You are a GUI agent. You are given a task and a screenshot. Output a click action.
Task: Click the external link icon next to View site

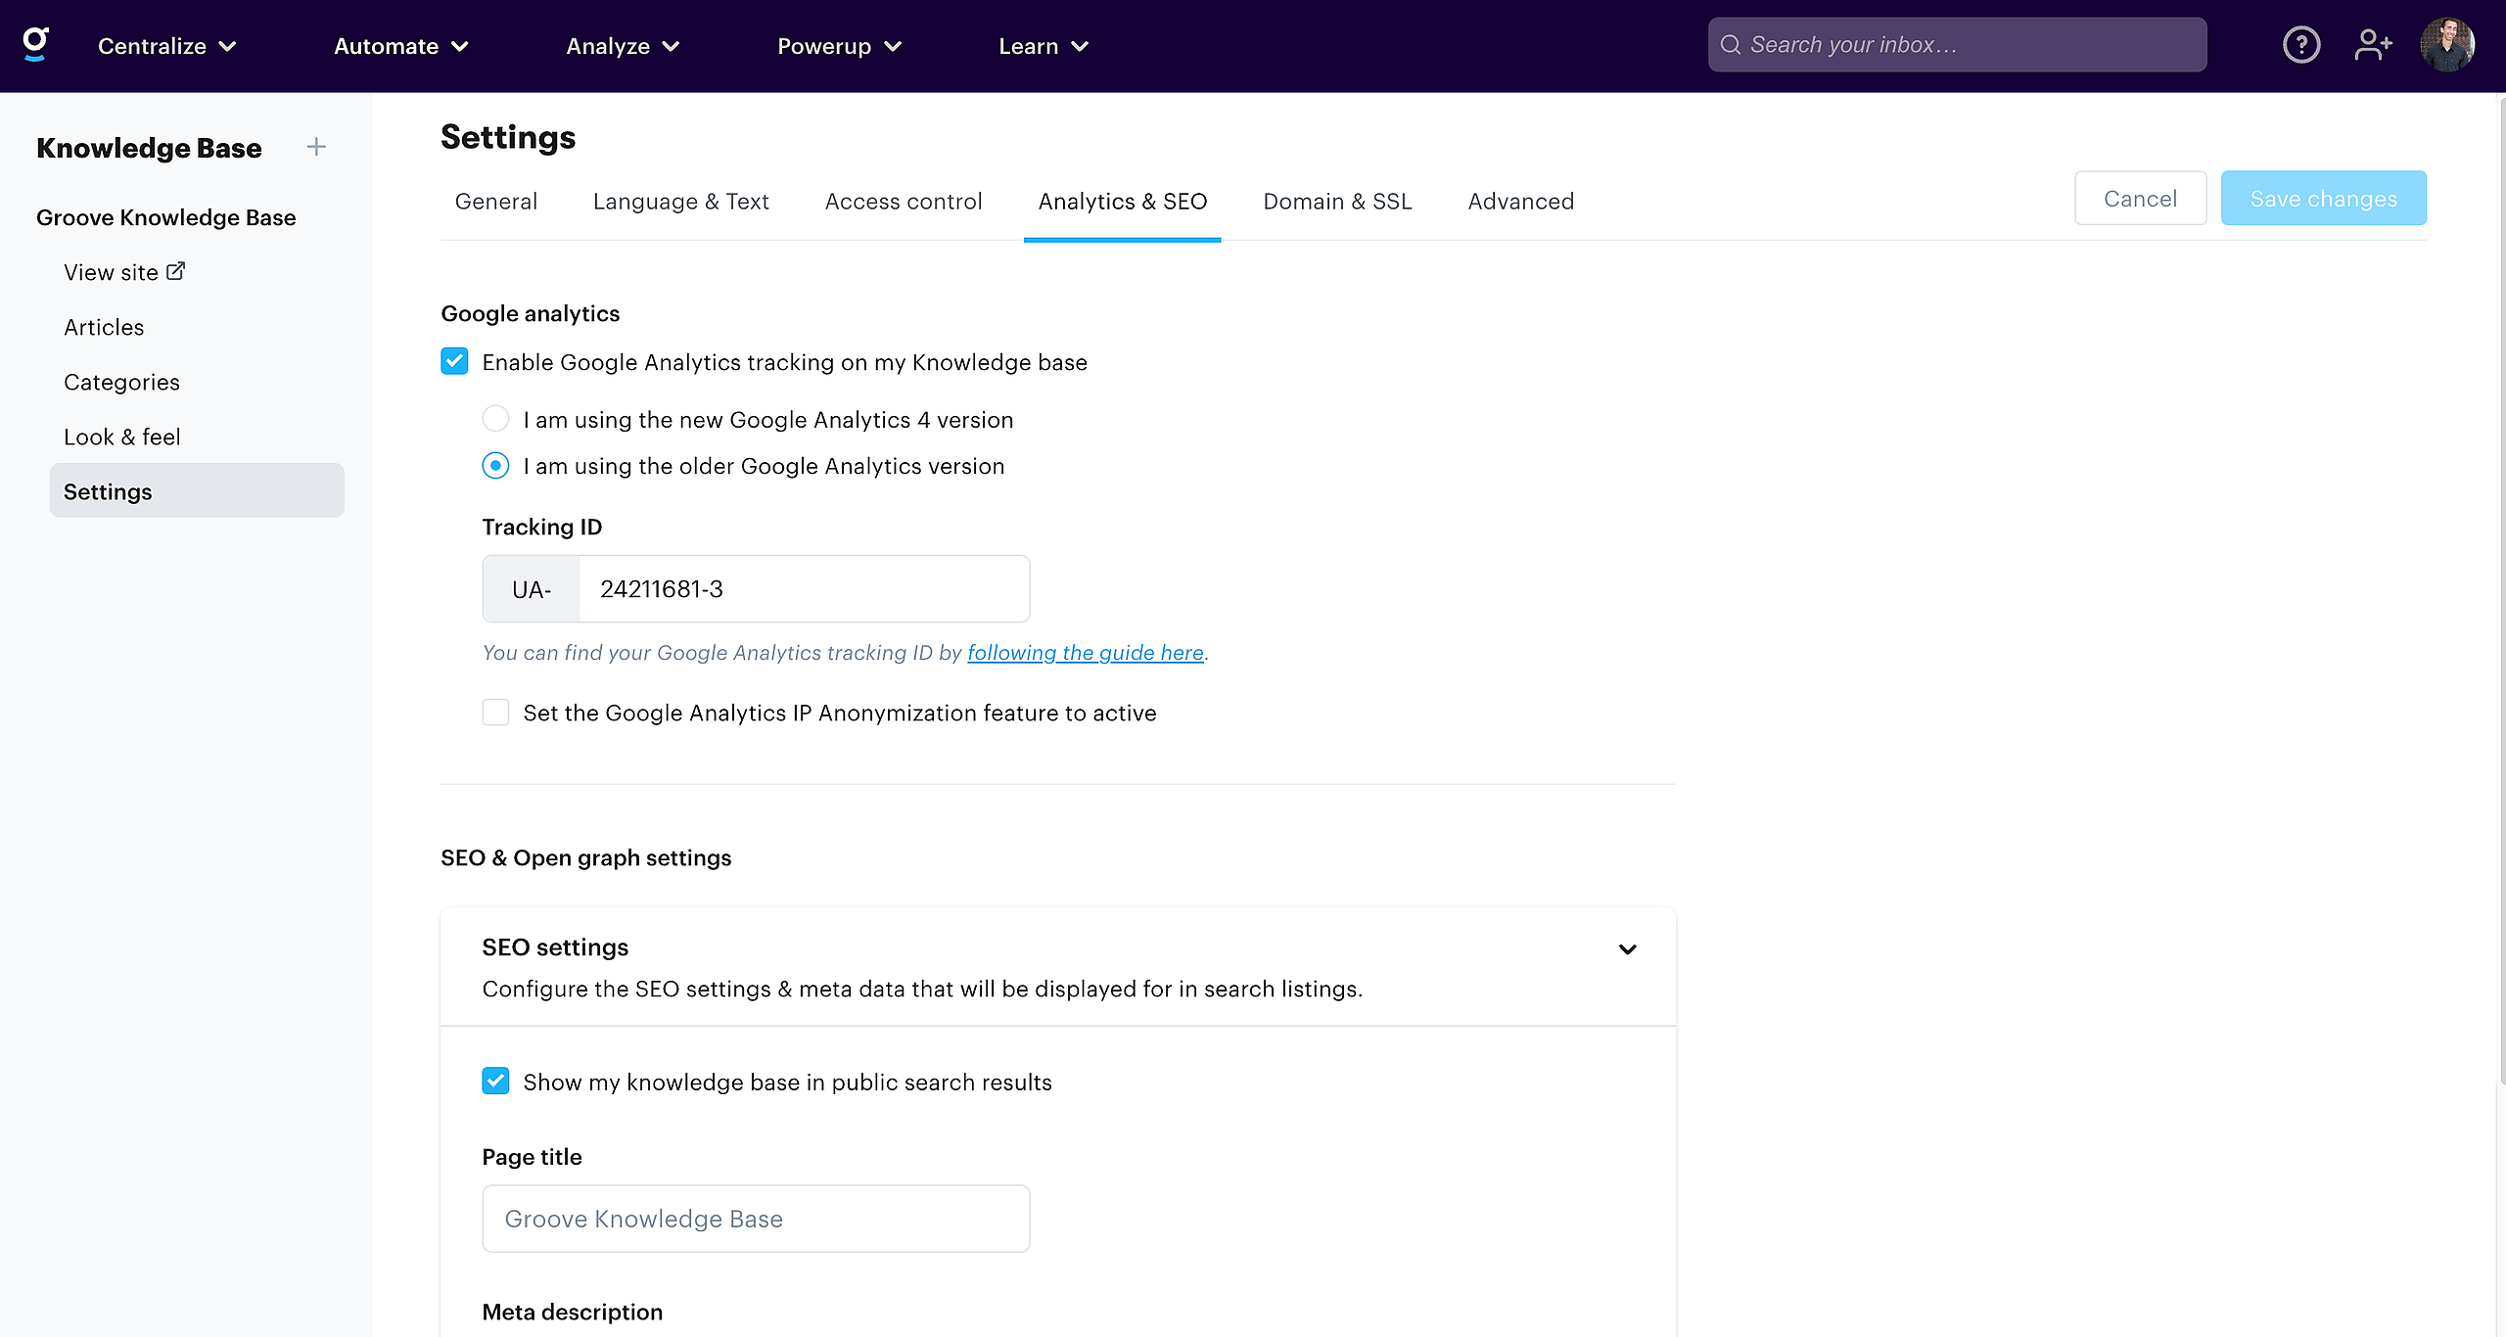(176, 271)
